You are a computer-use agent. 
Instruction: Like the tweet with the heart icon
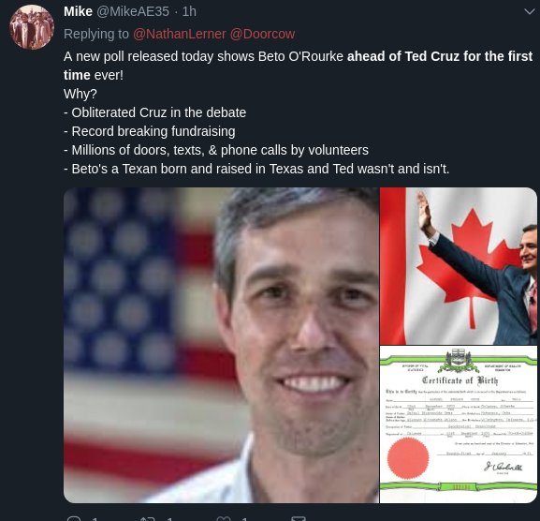(x=224, y=518)
